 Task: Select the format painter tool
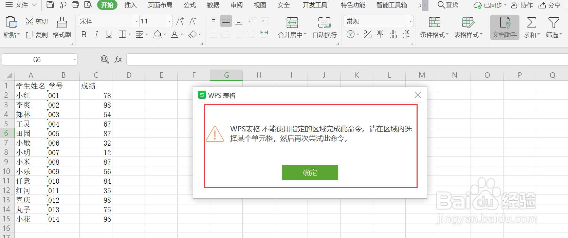62,28
